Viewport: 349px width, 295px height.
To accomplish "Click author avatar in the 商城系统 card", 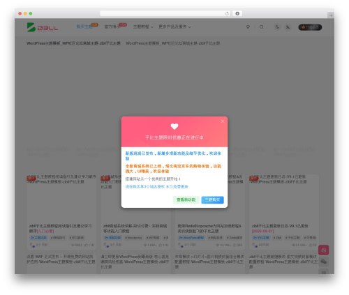I will tap(106, 245).
